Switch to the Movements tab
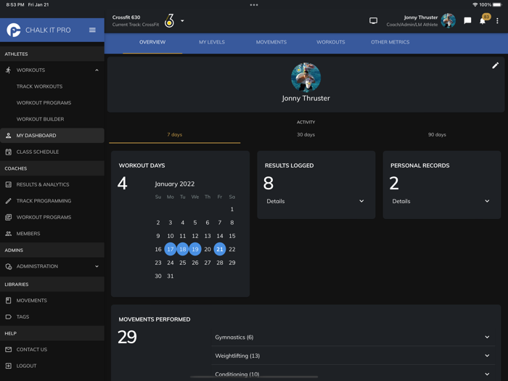 [x=271, y=42]
